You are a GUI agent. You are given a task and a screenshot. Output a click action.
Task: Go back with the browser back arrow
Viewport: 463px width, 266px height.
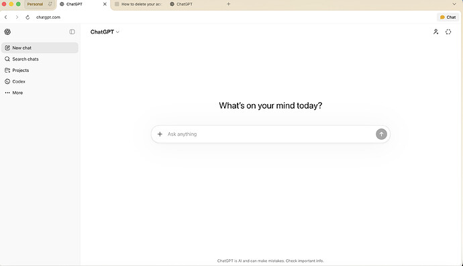5,17
